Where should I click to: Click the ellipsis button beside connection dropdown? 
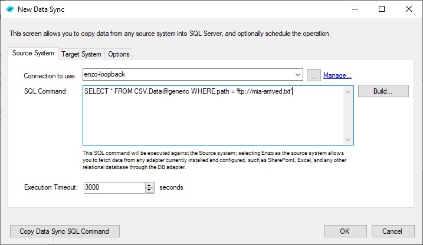coord(314,75)
